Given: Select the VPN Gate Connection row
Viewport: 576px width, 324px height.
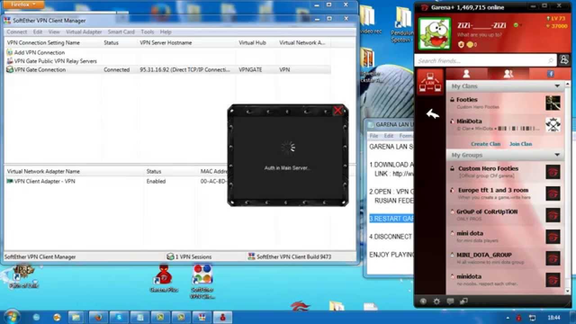Looking at the screenshot, I should (168, 70).
